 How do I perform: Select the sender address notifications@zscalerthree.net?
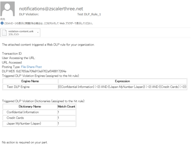(51, 9)
